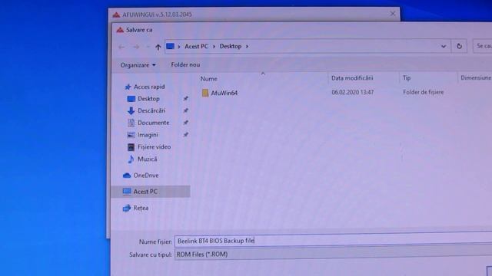The width and height of the screenshot is (492, 276).
Task: Refresh the Desktop folder view
Action: coord(459,46)
